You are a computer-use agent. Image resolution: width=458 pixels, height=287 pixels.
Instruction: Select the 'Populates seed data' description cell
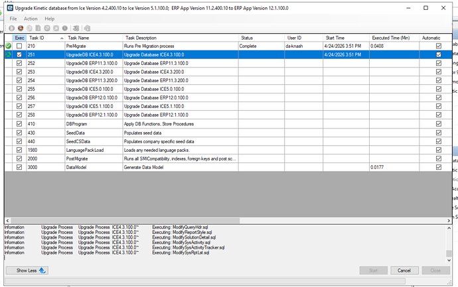click(x=181, y=133)
